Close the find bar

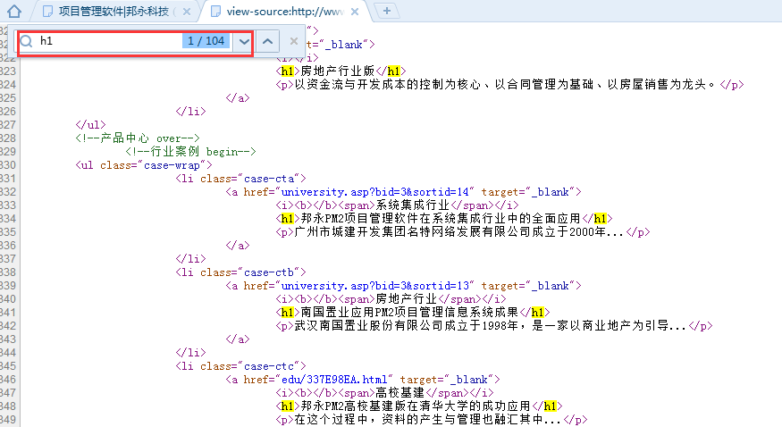293,42
